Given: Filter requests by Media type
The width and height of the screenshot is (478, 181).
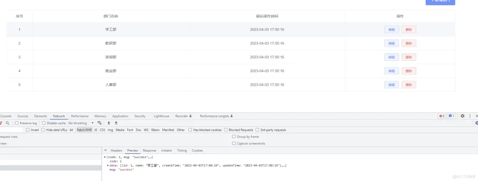Looking at the screenshot, I should (x=120, y=130).
